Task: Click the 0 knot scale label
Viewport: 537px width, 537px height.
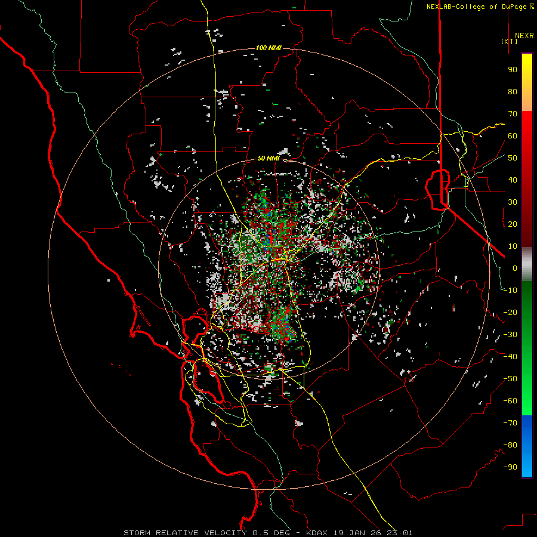Action: [x=515, y=268]
